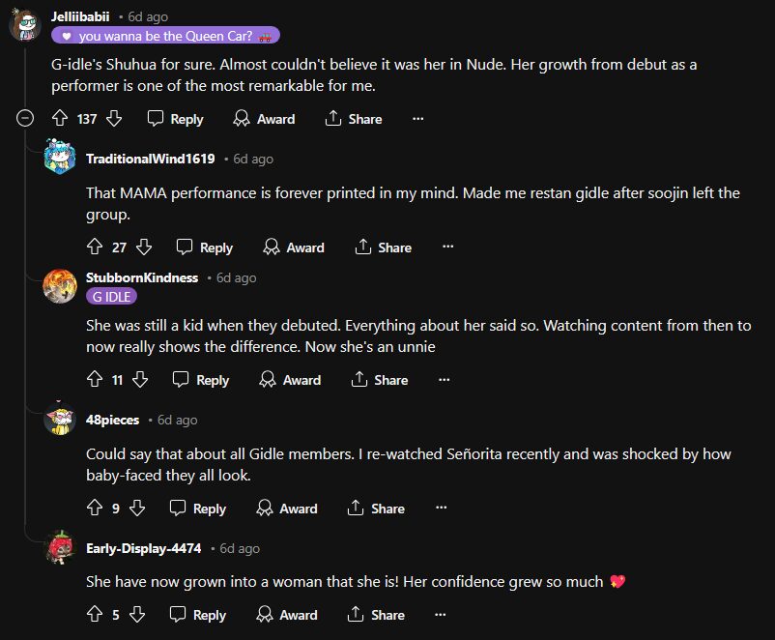Image resolution: width=775 pixels, height=640 pixels.
Task: Open more options on Jelliibabii's comment
Action: pos(417,119)
